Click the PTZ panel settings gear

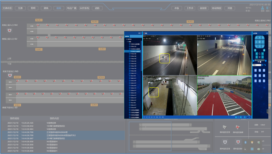point(267,33)
